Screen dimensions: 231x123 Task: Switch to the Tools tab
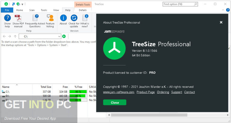point(44,10)
